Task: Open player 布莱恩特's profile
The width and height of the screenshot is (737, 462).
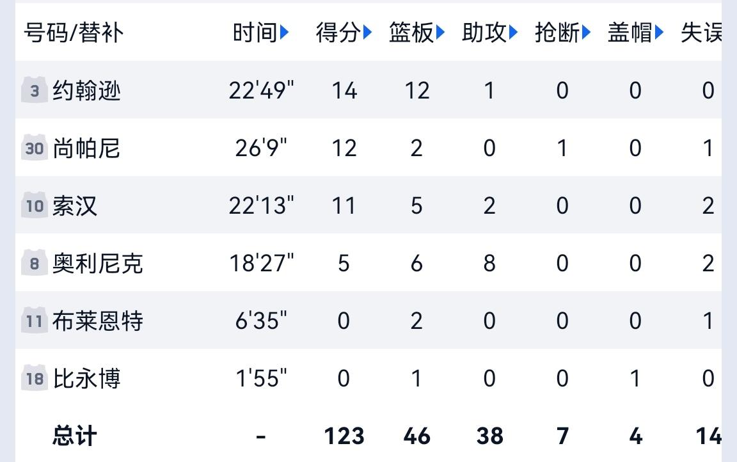Action: coord(98,321)
